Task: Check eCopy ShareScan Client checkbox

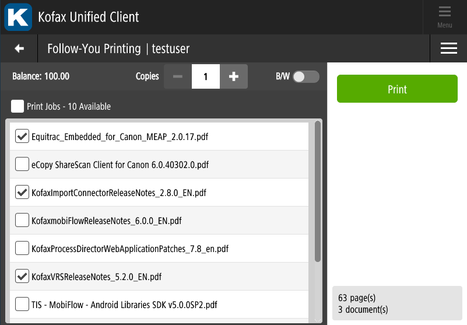Action: tap(22, 165)
